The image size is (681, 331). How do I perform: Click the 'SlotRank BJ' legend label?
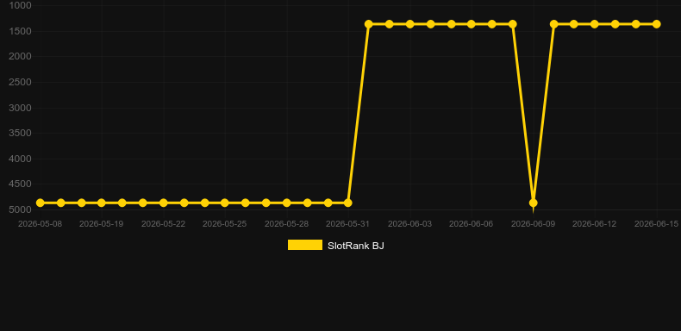click(x=356, y=246)
